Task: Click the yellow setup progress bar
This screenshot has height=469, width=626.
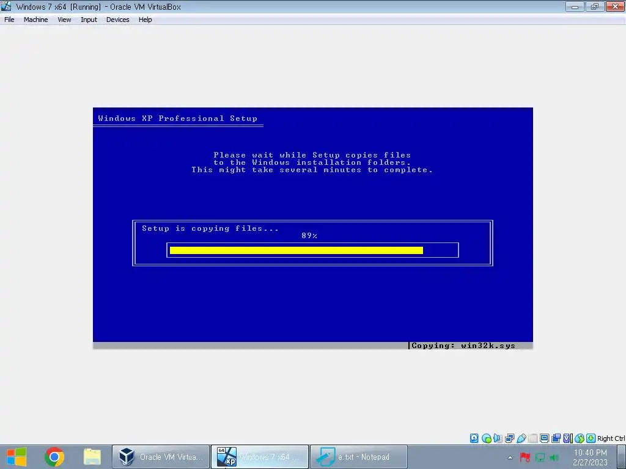Action: (x=296, y=250)
